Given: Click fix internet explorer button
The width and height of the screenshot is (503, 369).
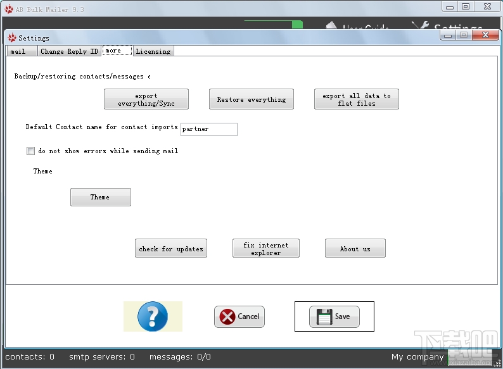Looking at the screenshot, I should [x=266, y=249].
